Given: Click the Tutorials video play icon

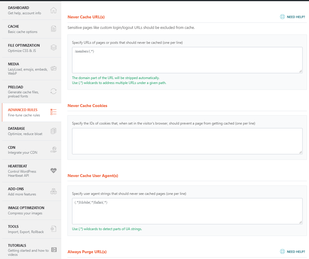Looking at the screenshot, I should [x=54, y=250].
